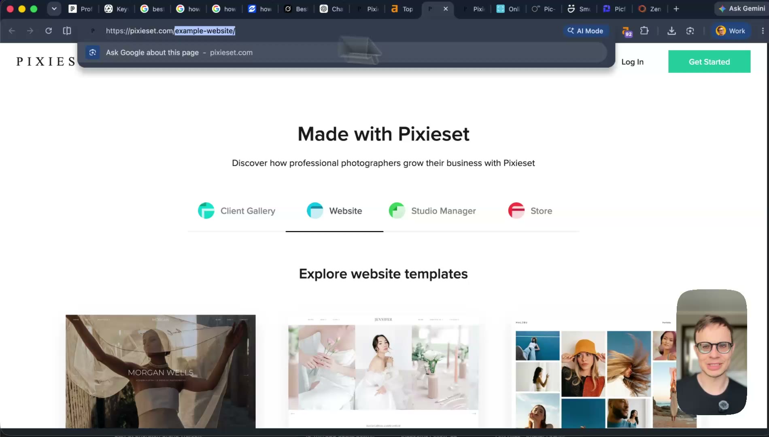The height and width of the screenshot is (437, 769).
Task: Open the Chrome three-dot menu
Action: coord(763,31)
